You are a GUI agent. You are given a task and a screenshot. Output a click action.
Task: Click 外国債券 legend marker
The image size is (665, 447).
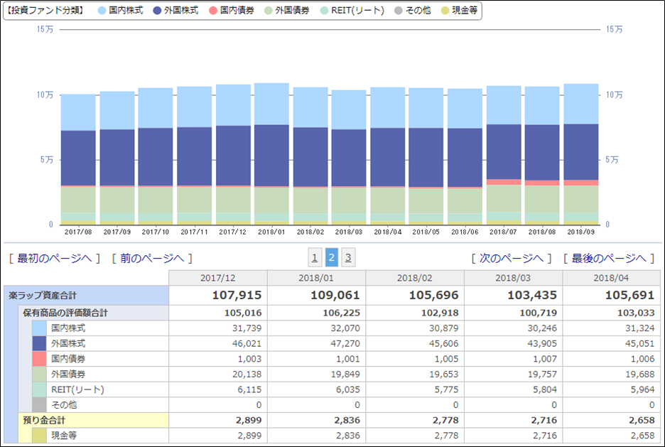[268, 11]
